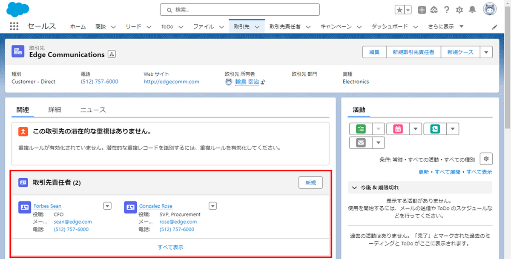Open activity filter settings gear
Image resolution: width=511 pixels, height=259 pixels.
(486, 159)
